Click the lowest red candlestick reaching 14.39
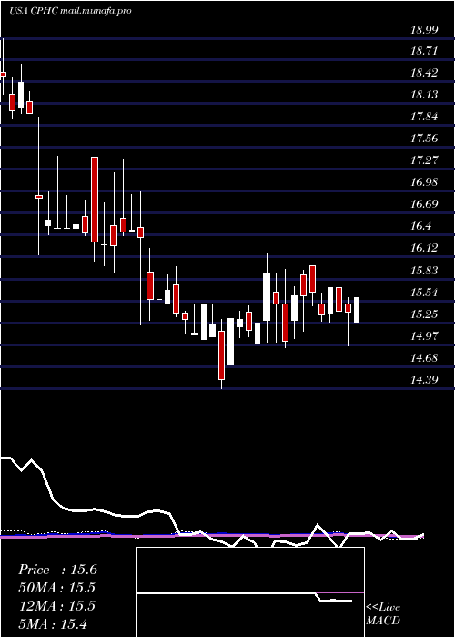 pos(221,355)
